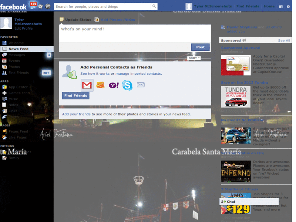296x222 pixels.
Task: Open the Guaranteed Approval ad title
Action: pyautogui.click(x=240, y=48)
